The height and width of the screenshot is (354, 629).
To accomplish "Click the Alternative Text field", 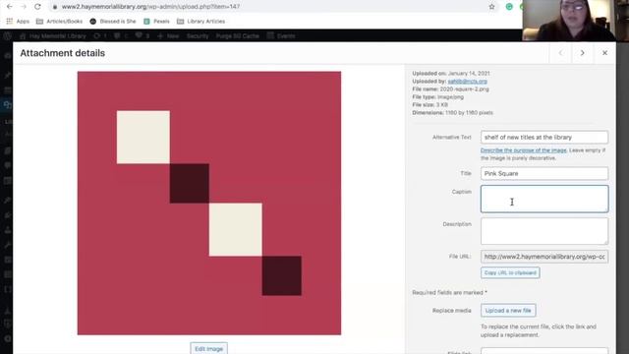I will pos(544,138).
